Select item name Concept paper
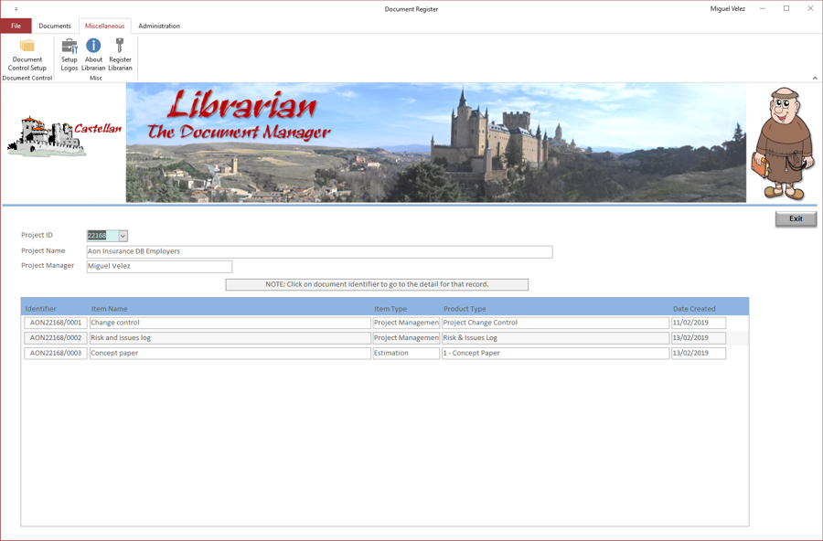Viewport: 823px width, 541px height. pos(230,353)
